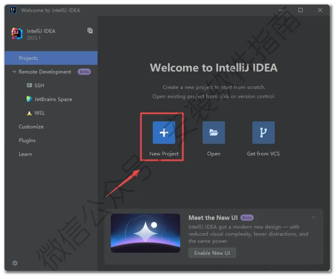This screenshot has height=276, width=335.
Task: Click the Open folder icon
Action: (214, 132)
